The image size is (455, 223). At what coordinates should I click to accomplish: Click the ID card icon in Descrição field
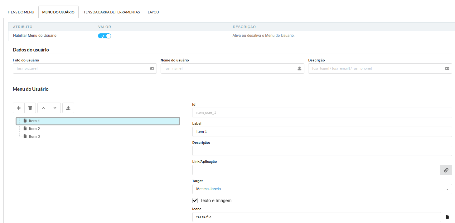click(x=447, y=68)
